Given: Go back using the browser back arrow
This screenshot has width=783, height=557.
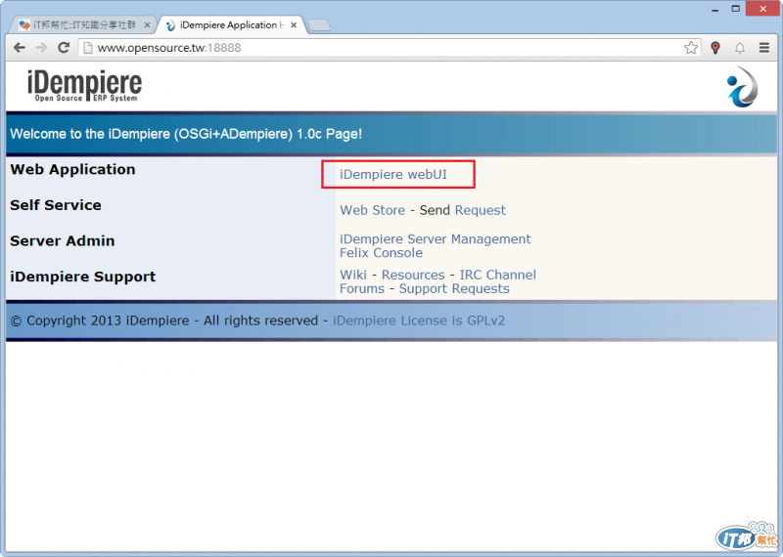Looking at the screenshot, I should pyautogui.click(x=19, y=47).
